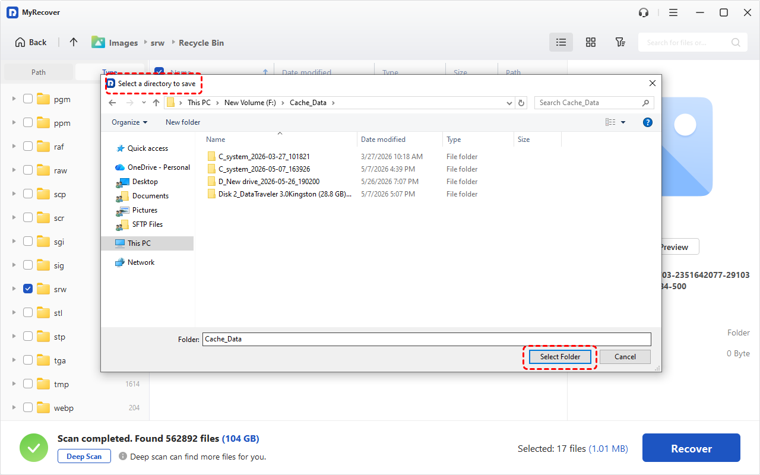This screenshot has width=760, height=475.
Task: Uncheck the srw folder checkbox
Action: (x=28, y=289)
